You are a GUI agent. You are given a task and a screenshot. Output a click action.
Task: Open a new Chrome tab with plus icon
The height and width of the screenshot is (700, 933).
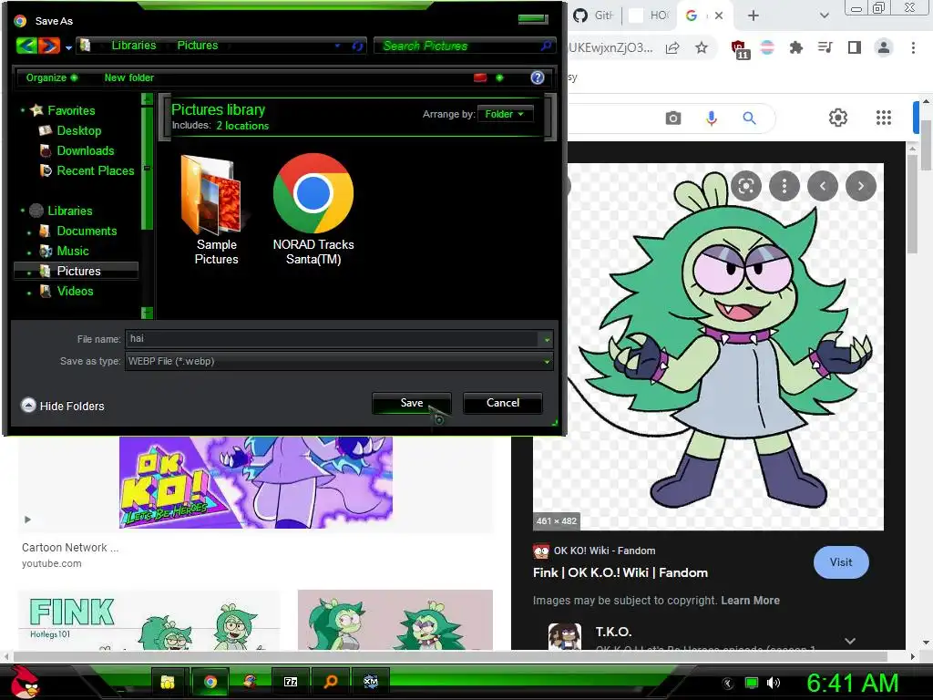754,16
